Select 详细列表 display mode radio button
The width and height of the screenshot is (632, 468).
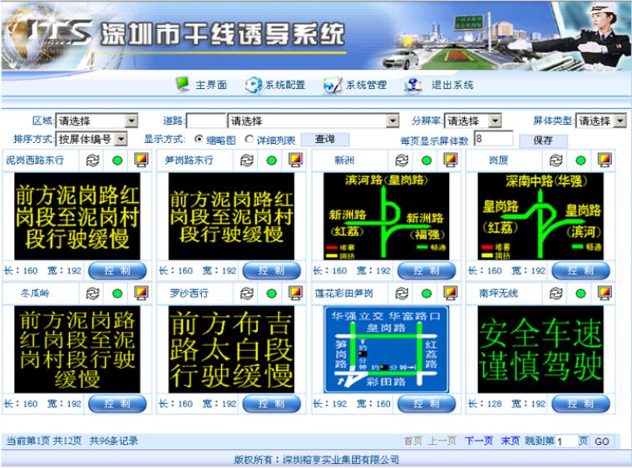tap(249, 140)
